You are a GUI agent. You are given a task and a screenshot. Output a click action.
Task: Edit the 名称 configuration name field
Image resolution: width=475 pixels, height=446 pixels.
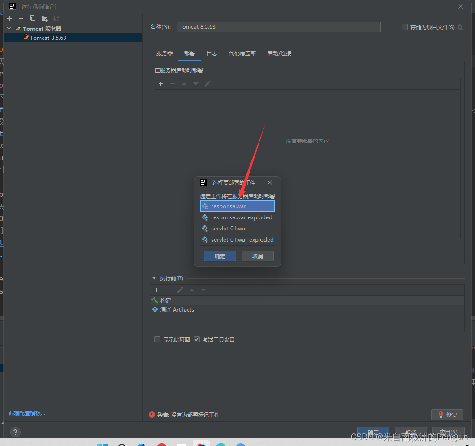[278, 27]
